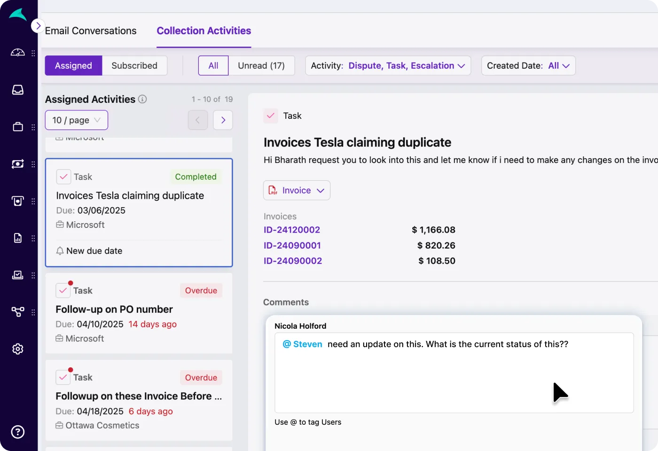The width and height of the screenshot is (658, 451).
Task: Open Follow-up on PO number task card
Action: click(139, 313)
